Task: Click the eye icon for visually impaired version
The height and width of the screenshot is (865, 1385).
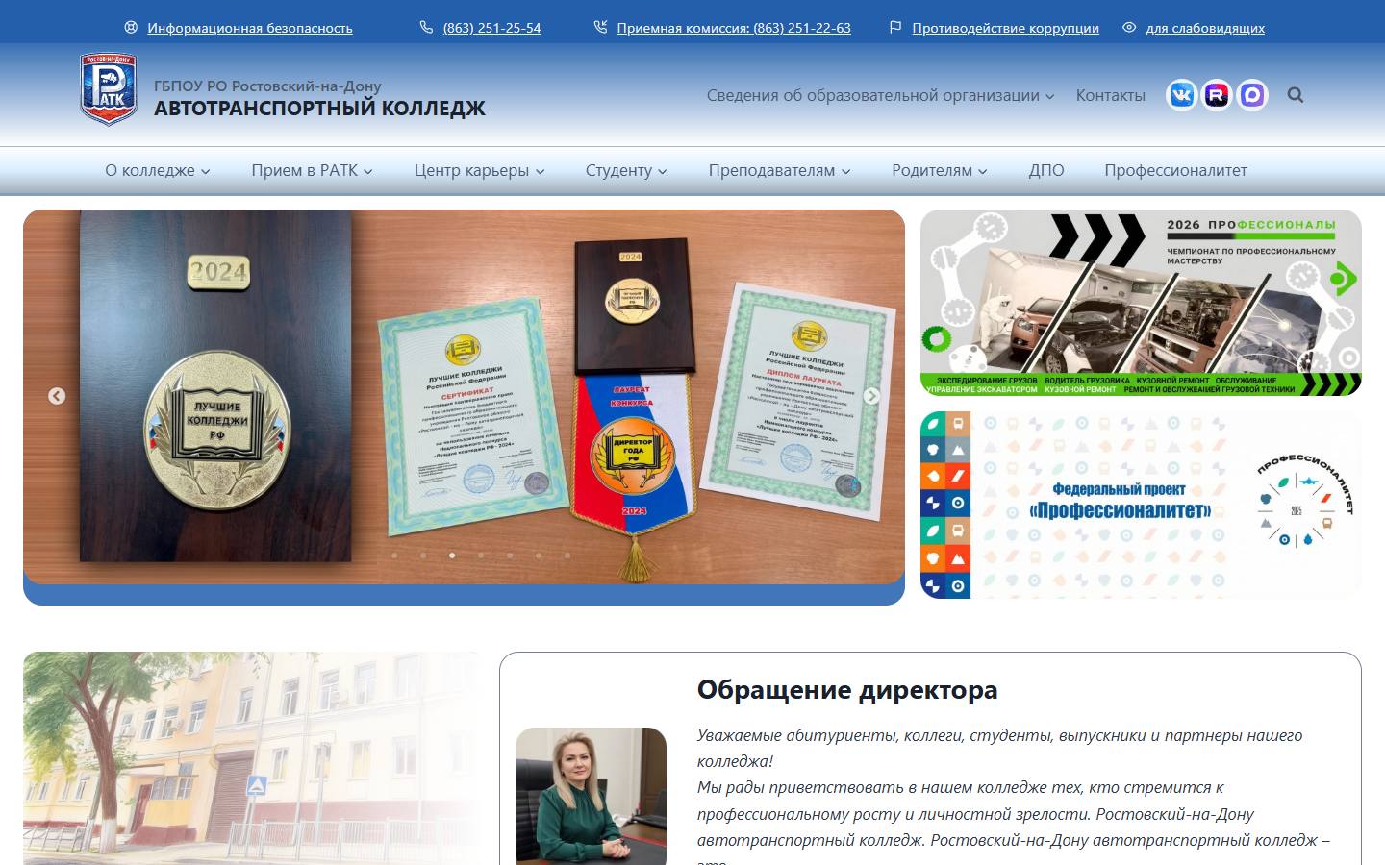Action: [x=1129, y=28]
